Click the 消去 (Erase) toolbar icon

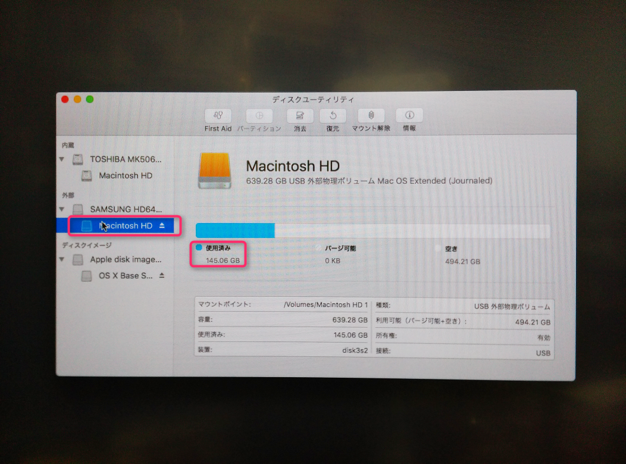300,116
